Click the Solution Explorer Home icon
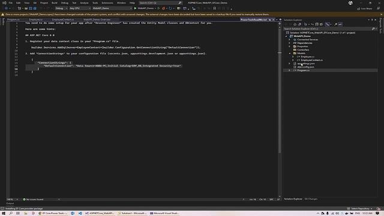Viewport: 384px width, 216px height. point(295,24)
